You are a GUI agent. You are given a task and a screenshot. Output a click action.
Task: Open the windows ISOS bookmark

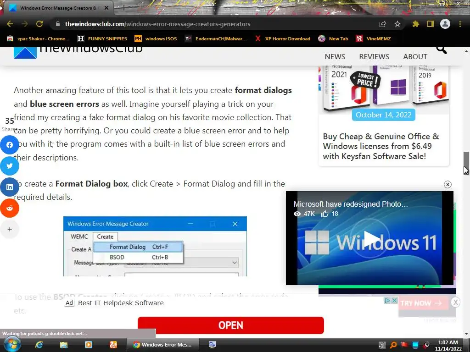coord(156,38)
